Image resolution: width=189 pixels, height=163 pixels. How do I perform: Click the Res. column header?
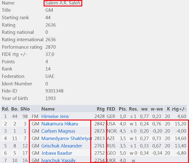133,109
